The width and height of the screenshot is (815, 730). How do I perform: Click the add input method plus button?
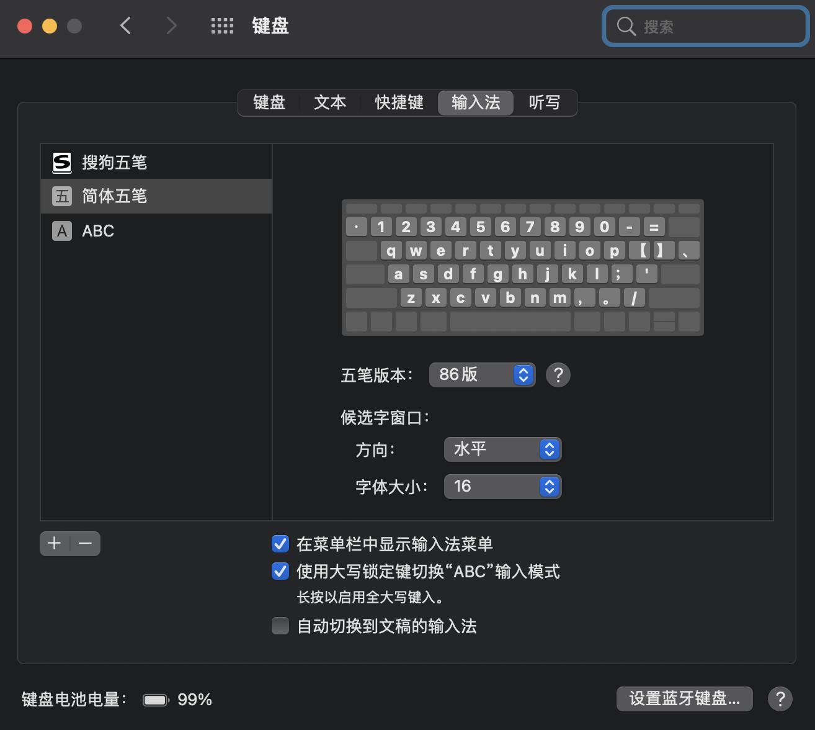point(54,543)
